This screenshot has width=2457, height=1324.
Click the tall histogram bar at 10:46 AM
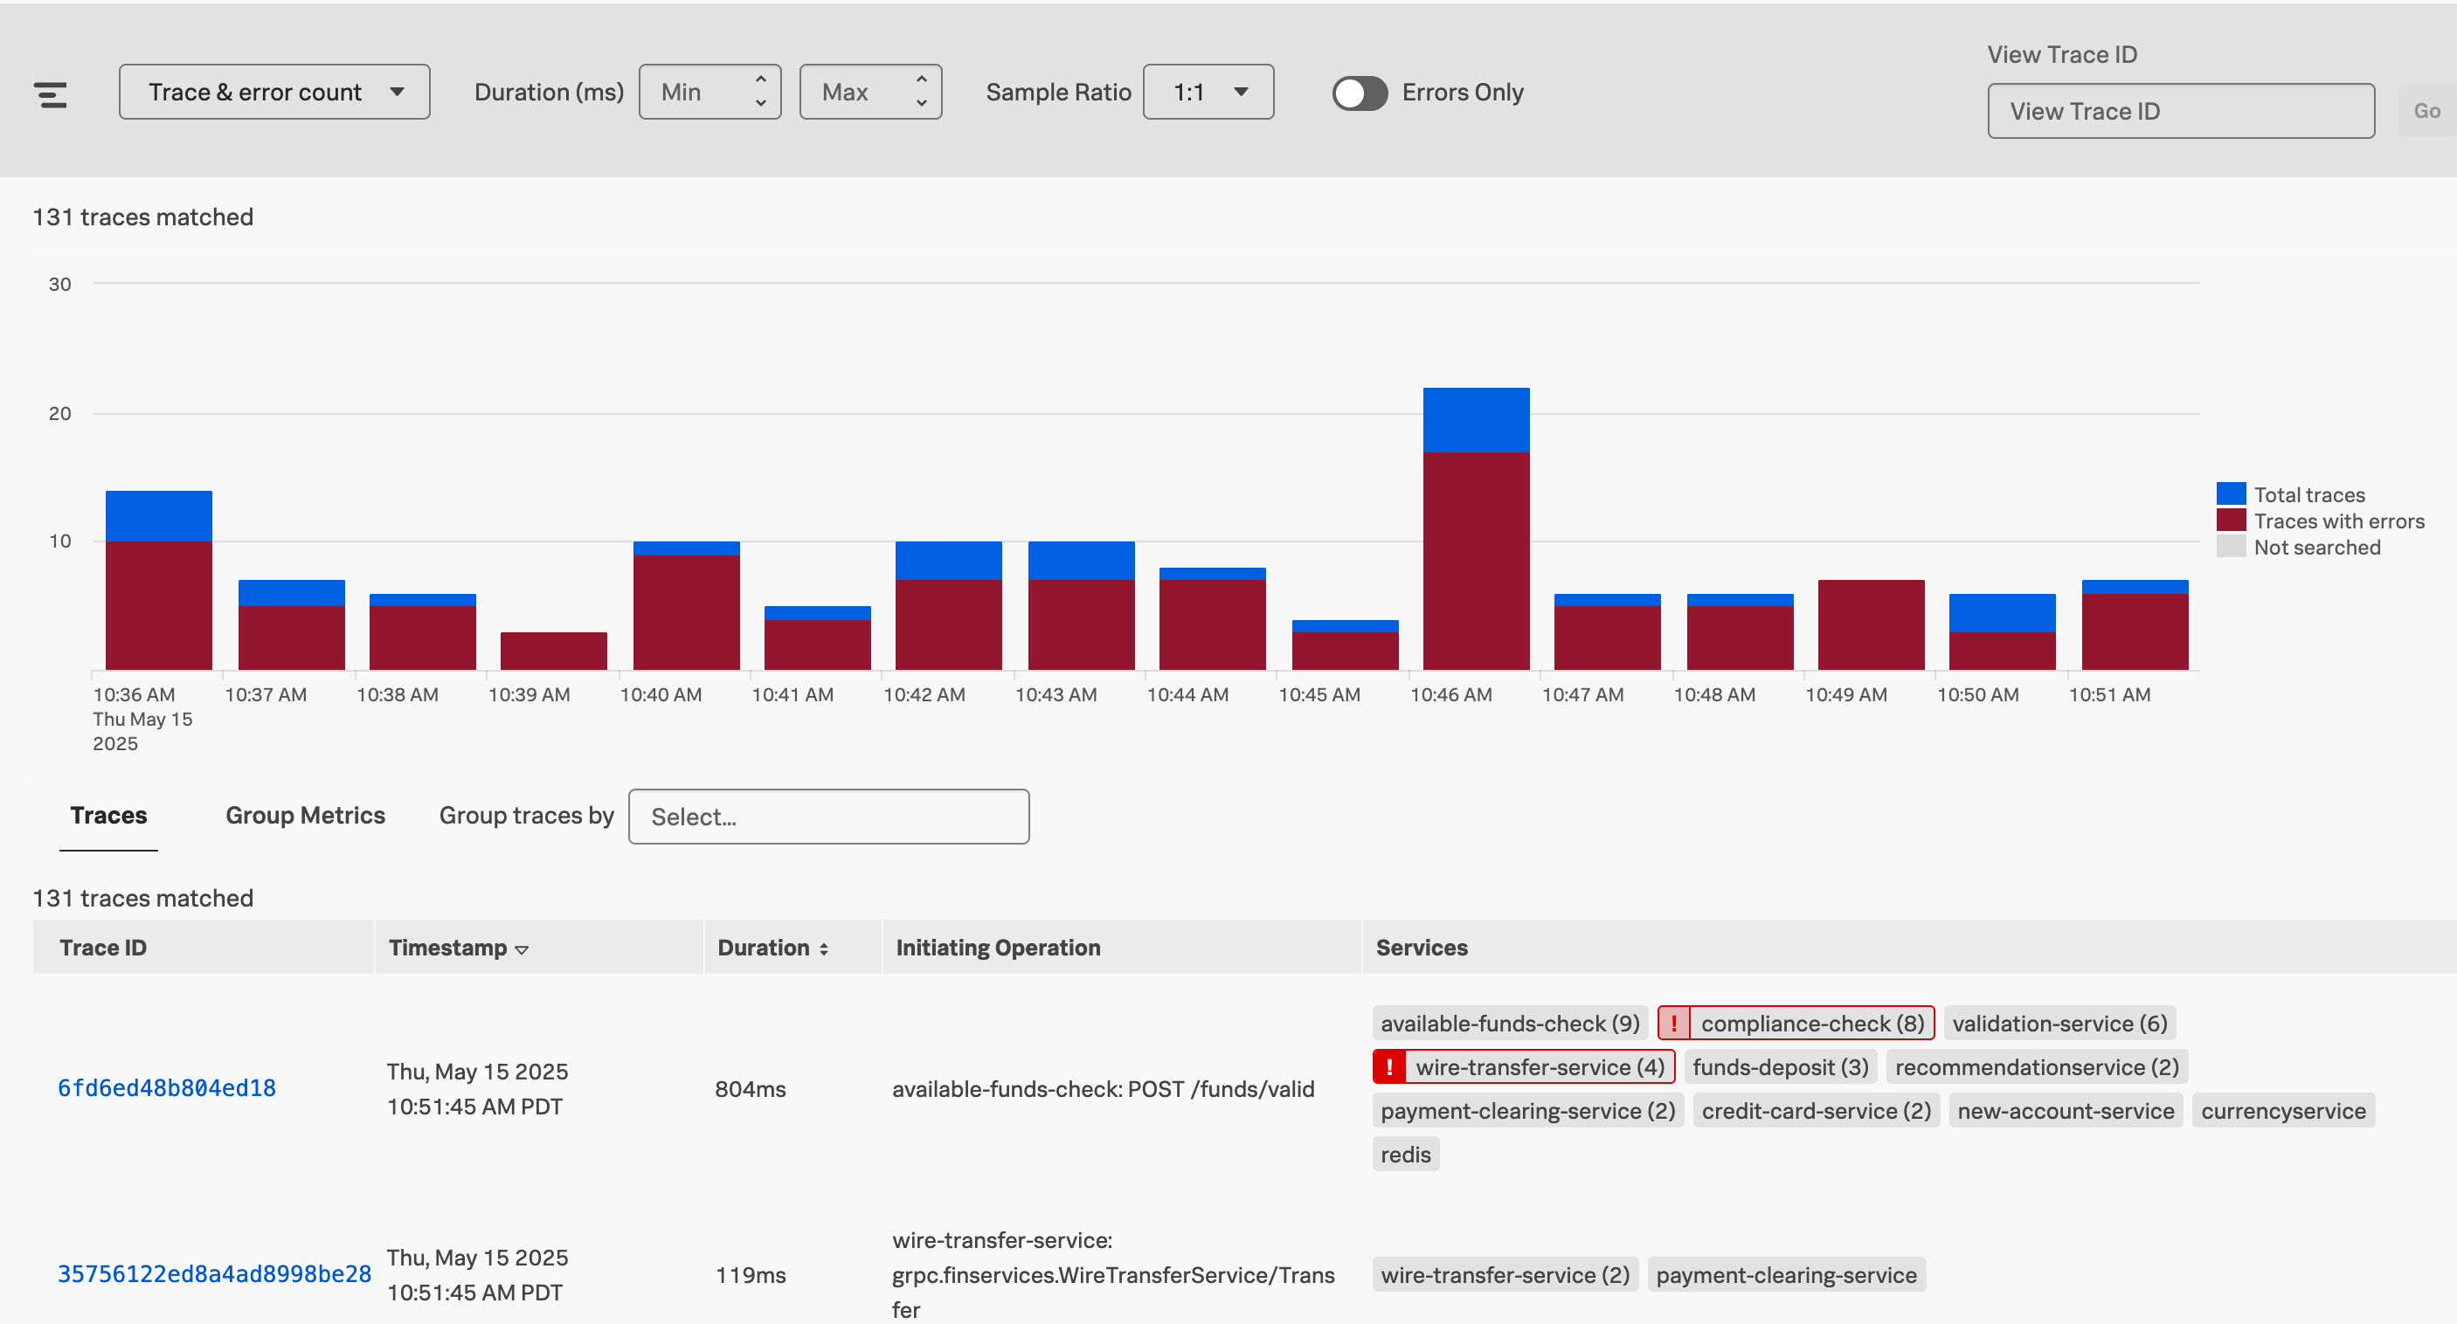pyautogui.click(x=1476, y=534)
